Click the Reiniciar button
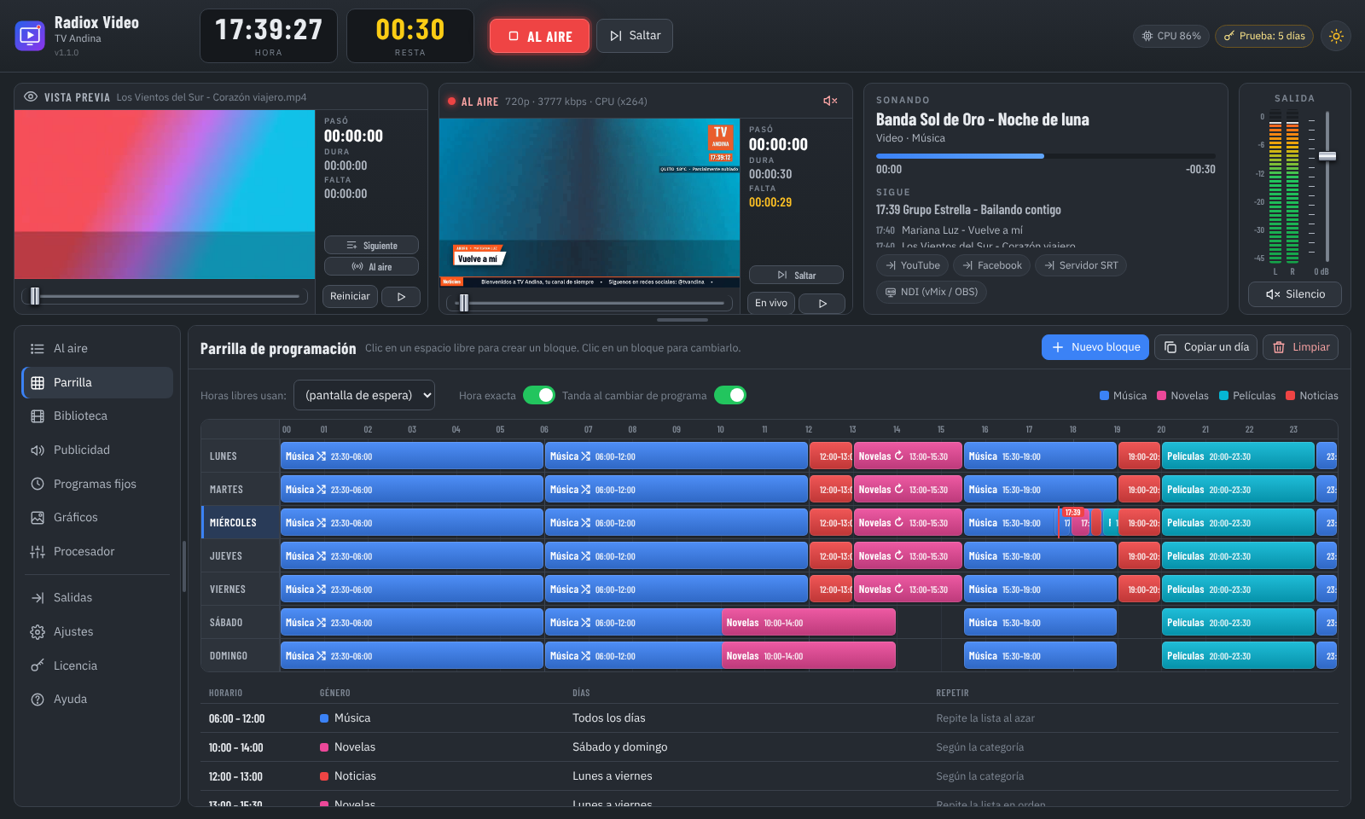This screenshot has width=1365, height=819. tap(350, 296)
